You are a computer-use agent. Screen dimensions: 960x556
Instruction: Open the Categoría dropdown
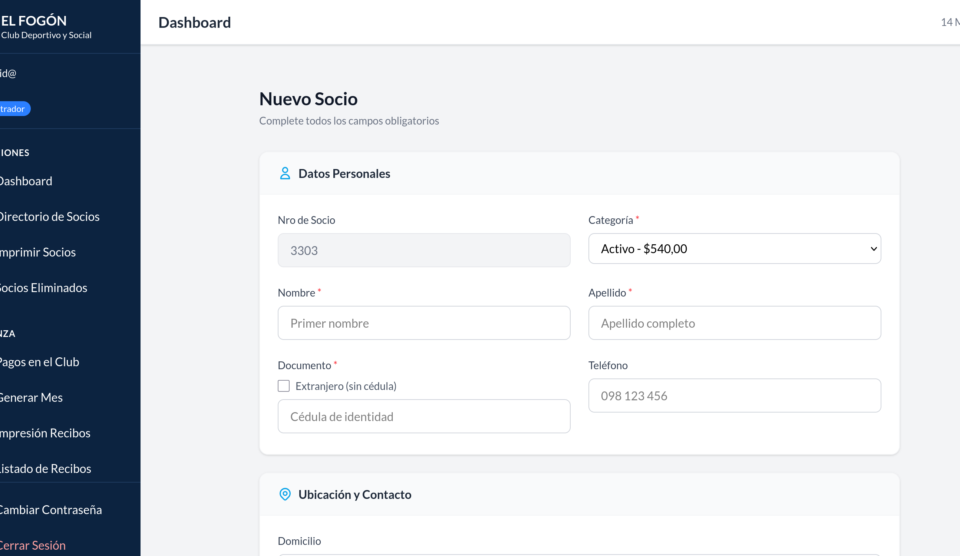pos(735,249)
